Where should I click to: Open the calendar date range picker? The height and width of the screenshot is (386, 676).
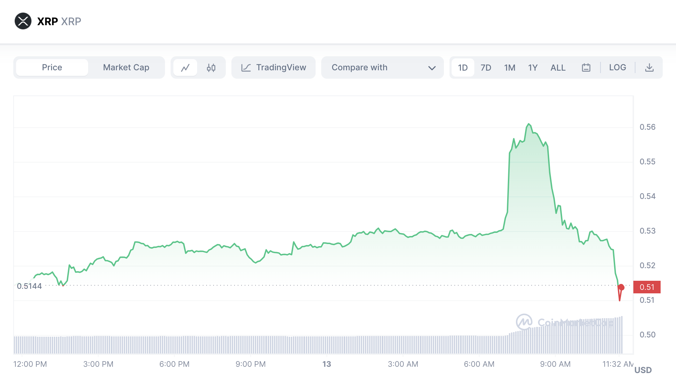tap(586, 67)
